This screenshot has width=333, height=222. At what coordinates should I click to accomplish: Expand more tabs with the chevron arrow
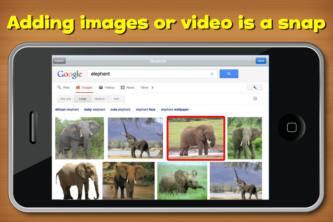(x=153, y=87)
